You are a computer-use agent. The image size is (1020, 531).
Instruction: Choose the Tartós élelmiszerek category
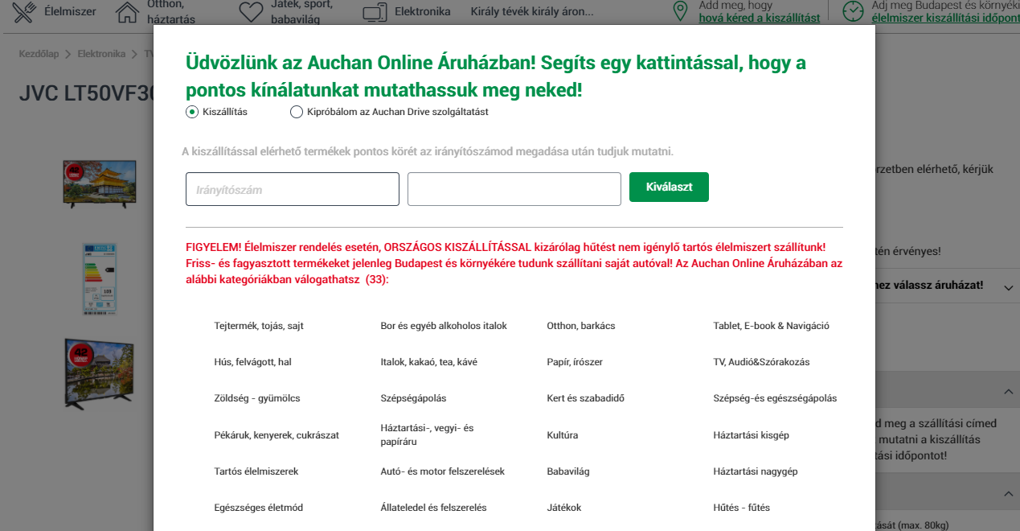[x=256, y=471]
